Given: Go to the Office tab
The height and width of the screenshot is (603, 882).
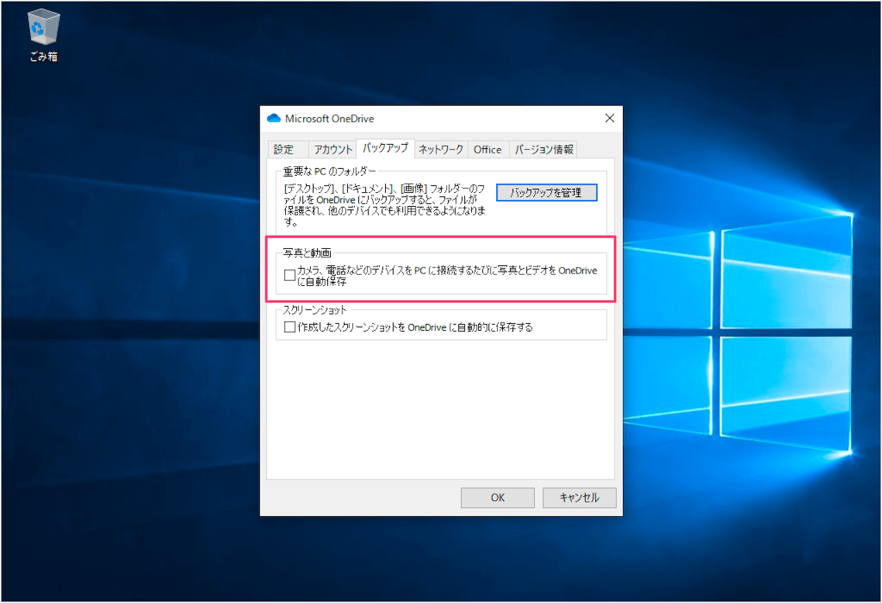Looking at the screenshot, I should [488, 150].
